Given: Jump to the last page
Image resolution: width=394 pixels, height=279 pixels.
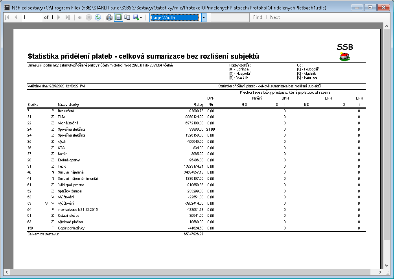Looking at the screenshot, I should point(68,17).
